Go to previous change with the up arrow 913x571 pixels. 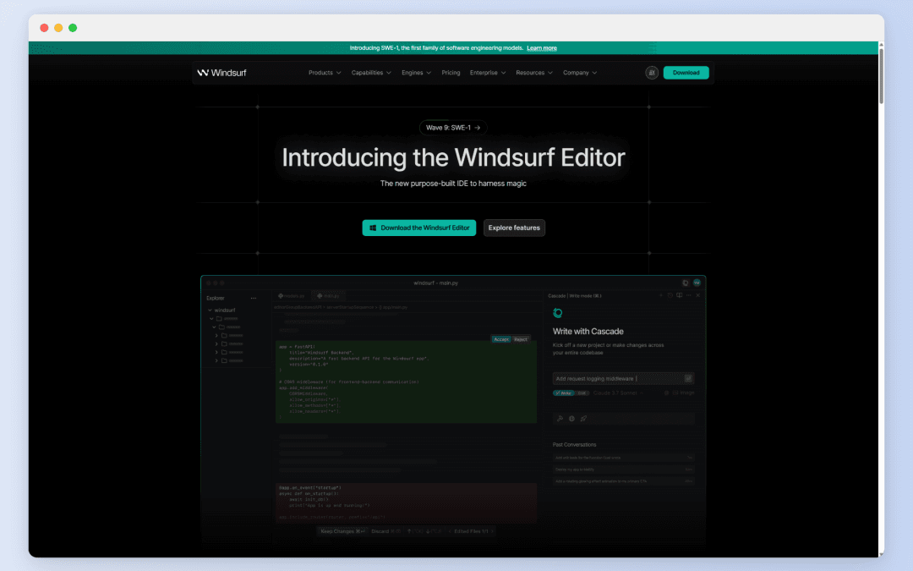[409, 531]
